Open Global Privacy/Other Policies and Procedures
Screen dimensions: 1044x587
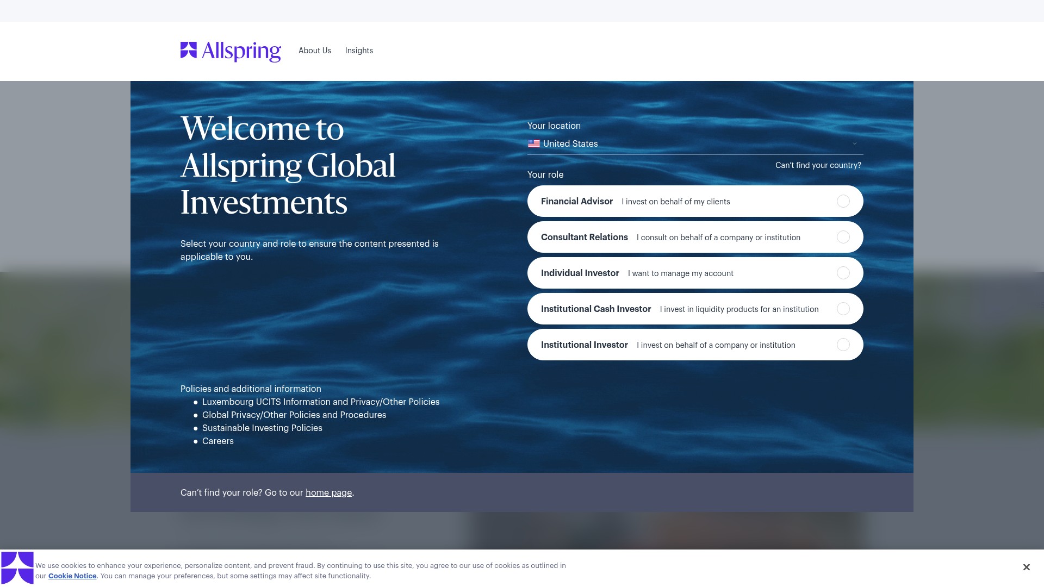294,415
